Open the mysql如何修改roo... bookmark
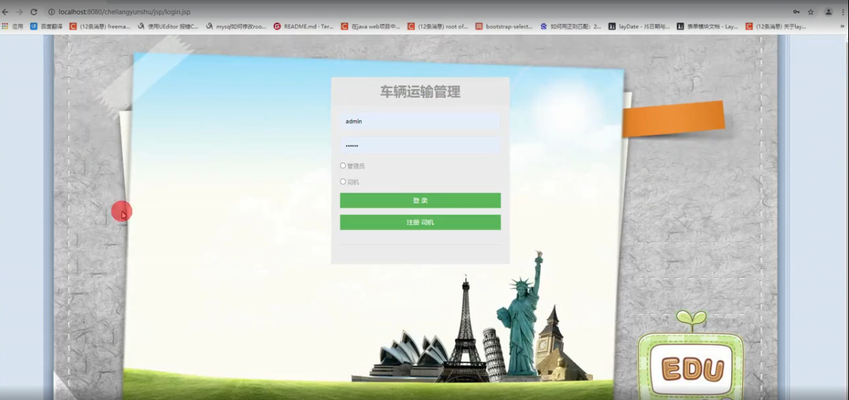 click(237, 26)
